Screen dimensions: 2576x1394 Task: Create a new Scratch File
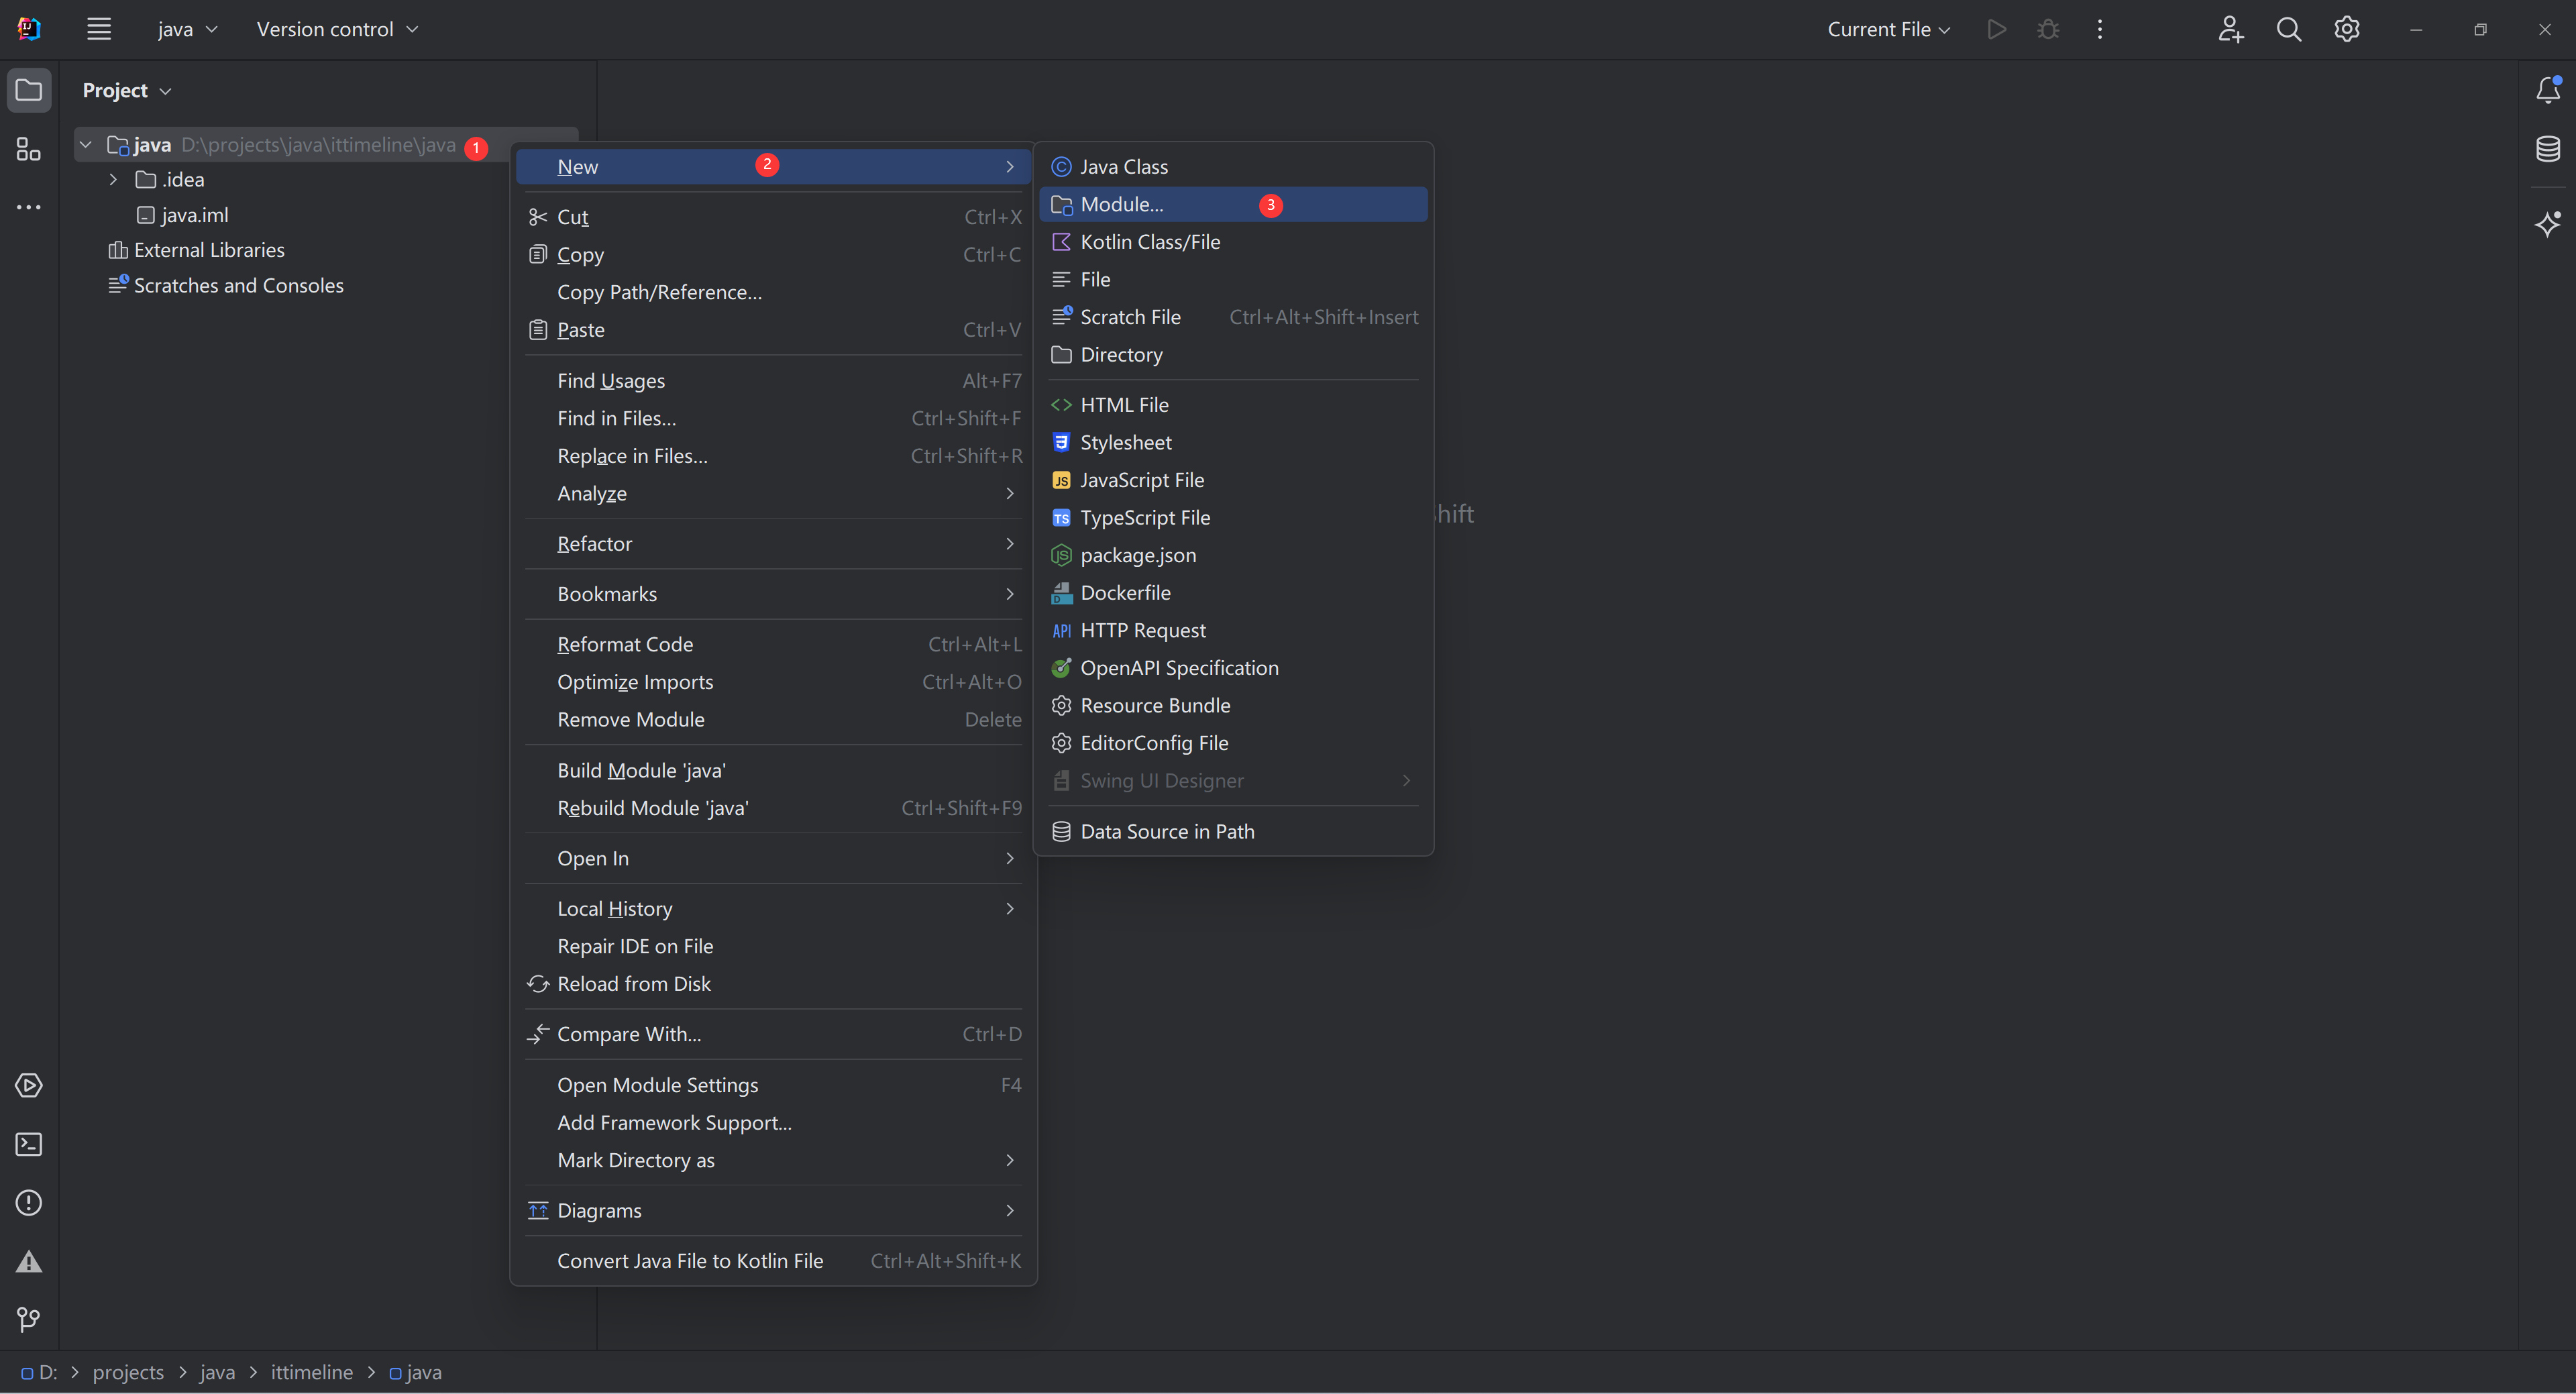click(1233, 317)
